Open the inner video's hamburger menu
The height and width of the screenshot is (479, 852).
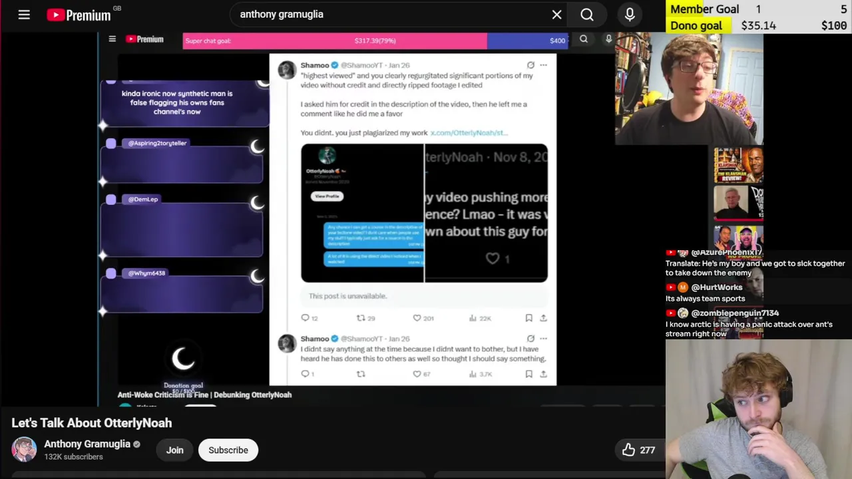pos(112,39)
